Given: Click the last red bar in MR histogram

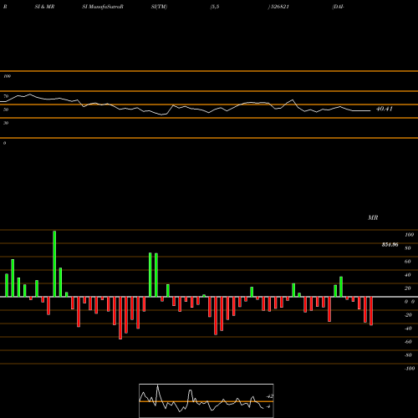Looking at the screenshot, I should pyautogui.click(x=371, y=311).
